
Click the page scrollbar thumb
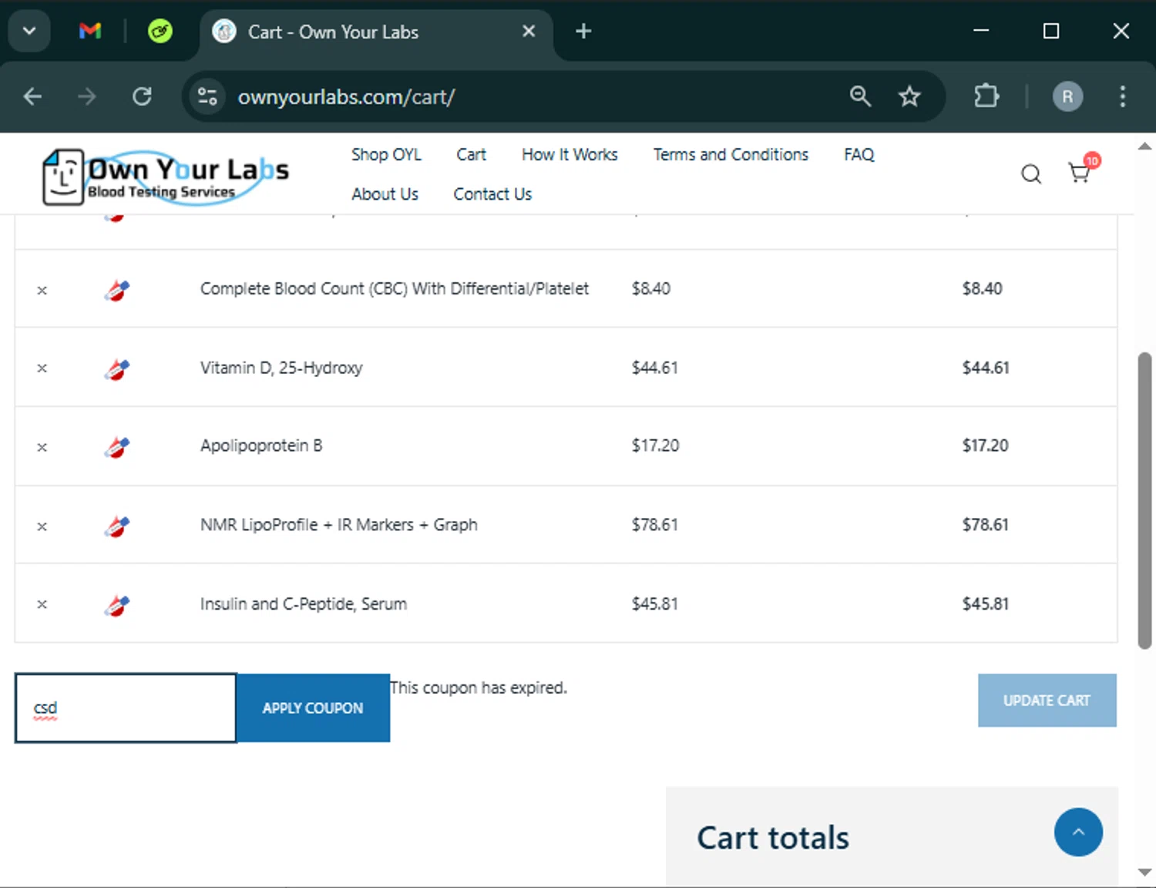click(x=1144, y=501)
